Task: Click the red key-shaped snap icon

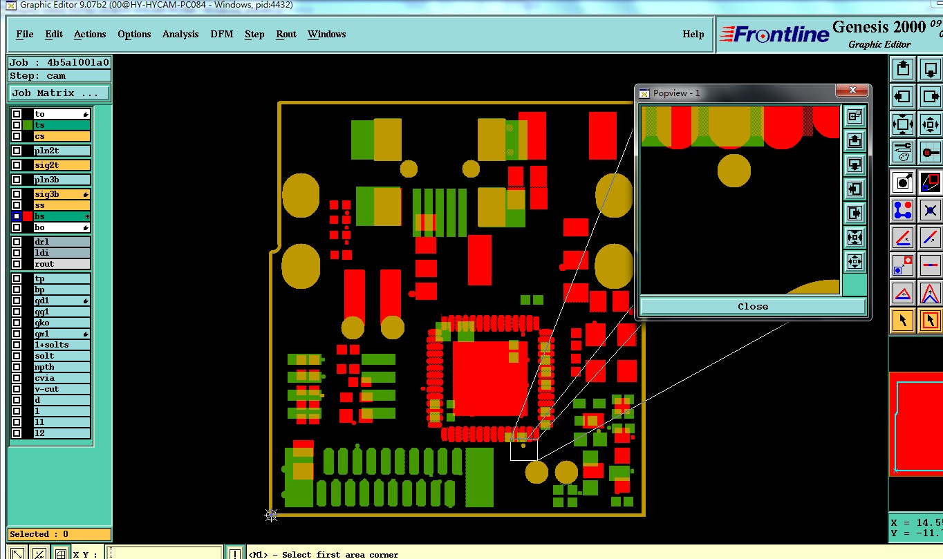Action: click(931, 151)
